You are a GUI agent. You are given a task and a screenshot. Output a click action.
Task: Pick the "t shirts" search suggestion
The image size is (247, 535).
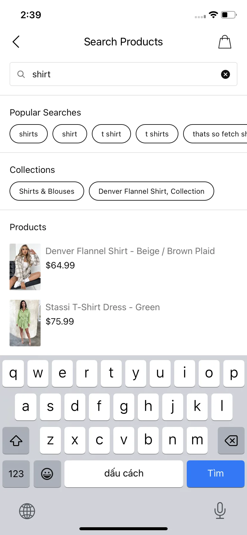[x=157, y=134]
